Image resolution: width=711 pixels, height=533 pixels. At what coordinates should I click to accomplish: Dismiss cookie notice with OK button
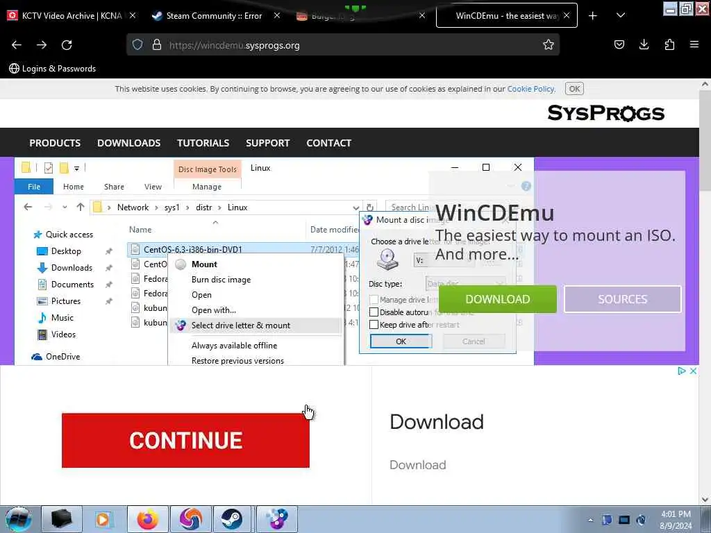(x=574, y=89)
